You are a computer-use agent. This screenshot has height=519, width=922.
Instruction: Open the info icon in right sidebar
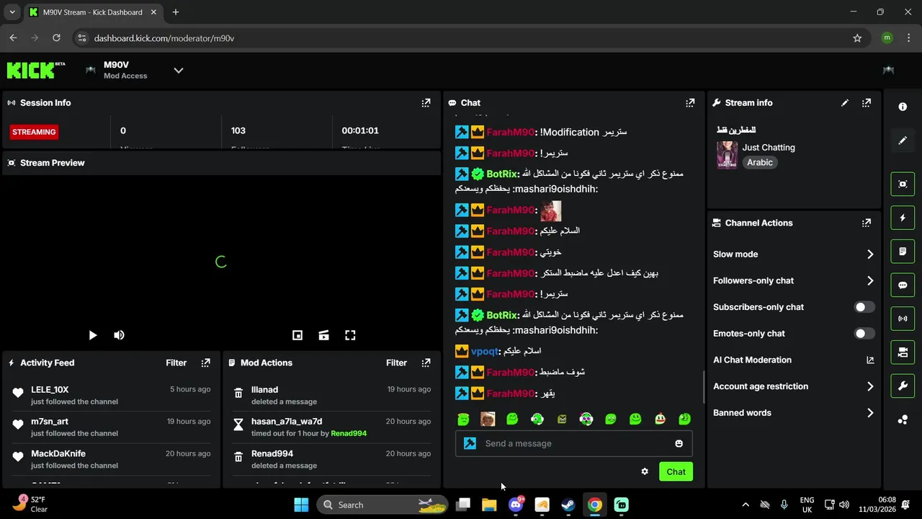click(x=903, y=107)
